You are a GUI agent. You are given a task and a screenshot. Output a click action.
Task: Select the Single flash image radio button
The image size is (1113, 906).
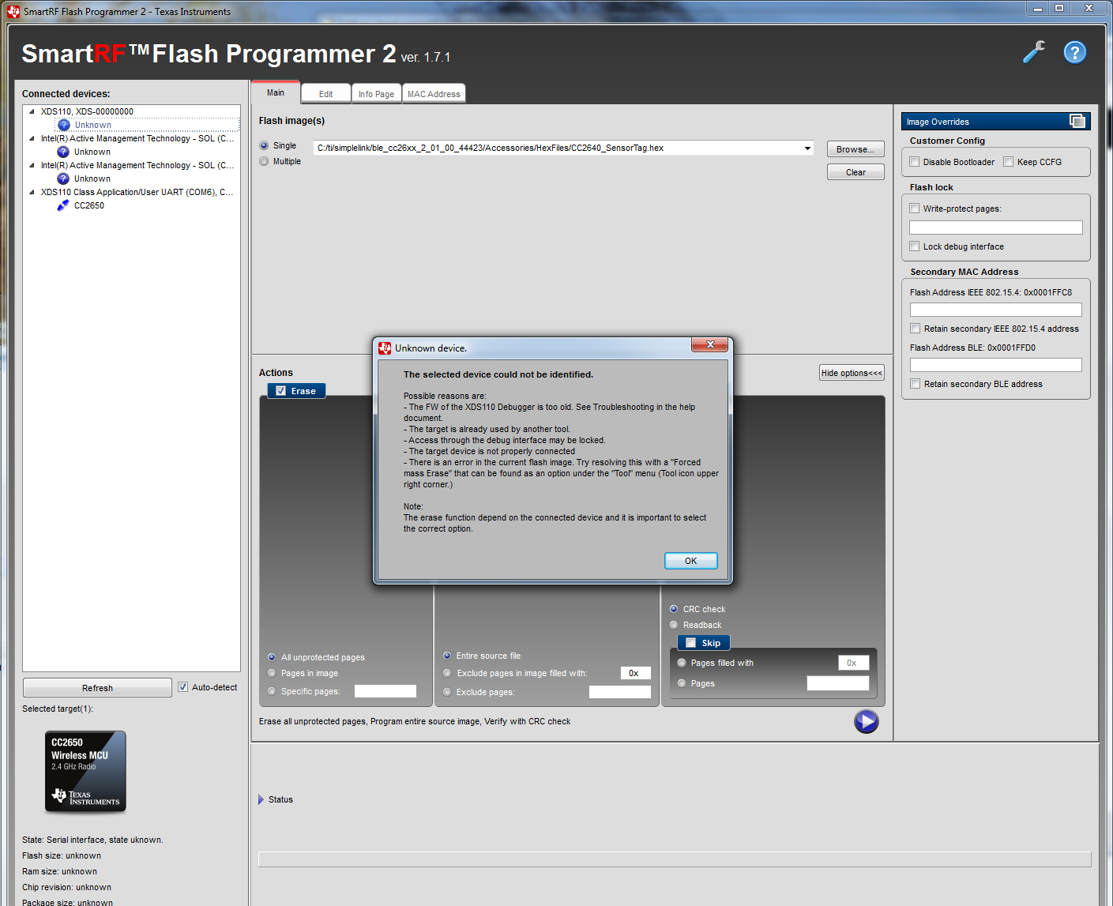264,145
